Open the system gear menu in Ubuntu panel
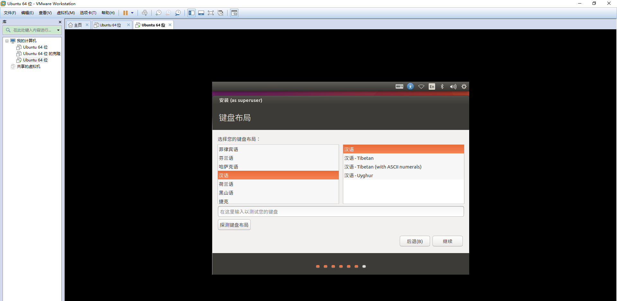This screenshot has height=301, width=617. click(x=464, y=87)
